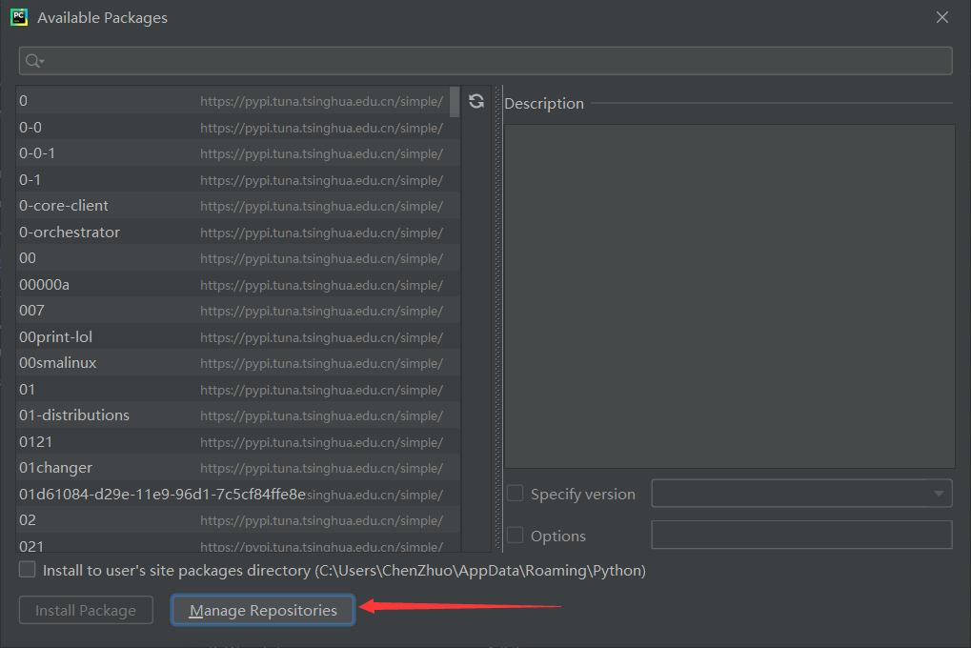
Task: Select the 00print-lol package
Action: pos(55,337)
